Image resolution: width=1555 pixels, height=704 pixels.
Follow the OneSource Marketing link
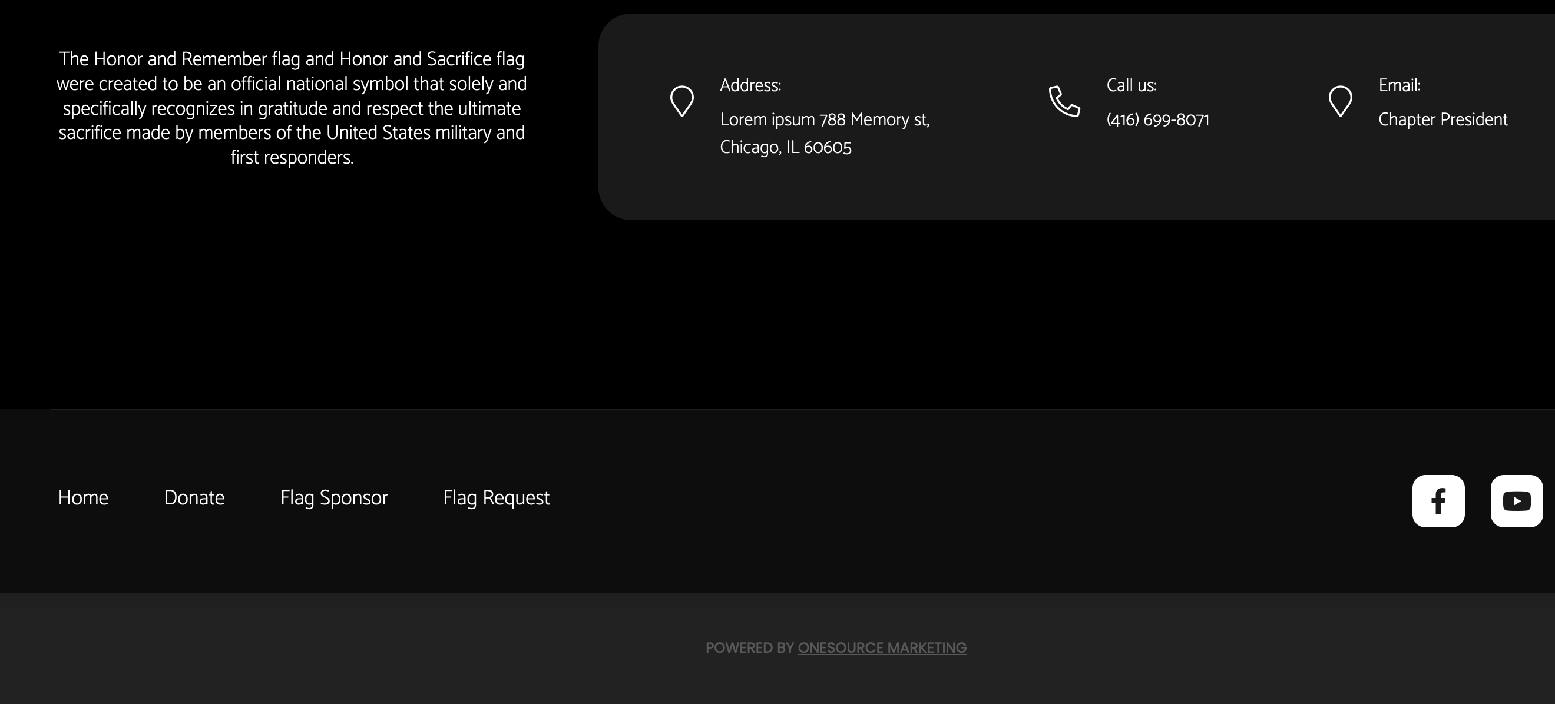881,648
